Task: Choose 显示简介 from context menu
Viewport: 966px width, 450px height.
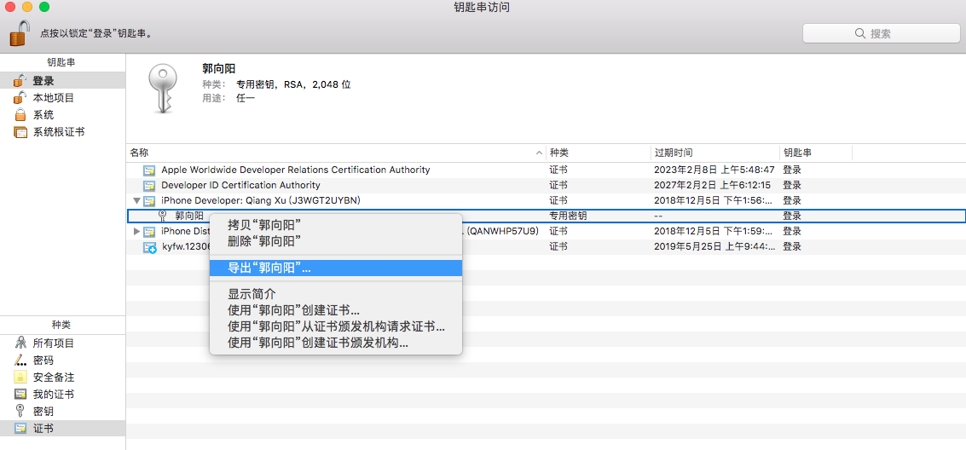Action: tap(336, 294)
